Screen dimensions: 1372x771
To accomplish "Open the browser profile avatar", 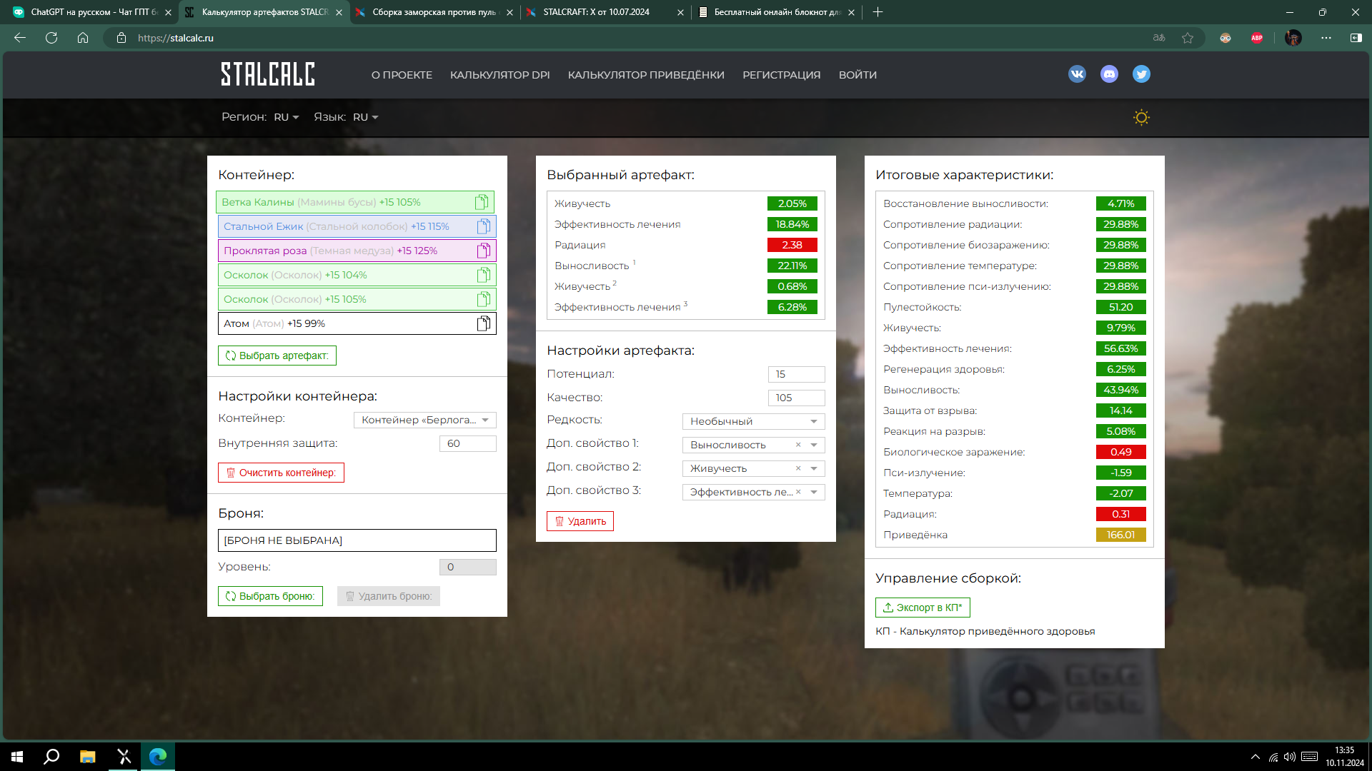I will [1293, 38].
